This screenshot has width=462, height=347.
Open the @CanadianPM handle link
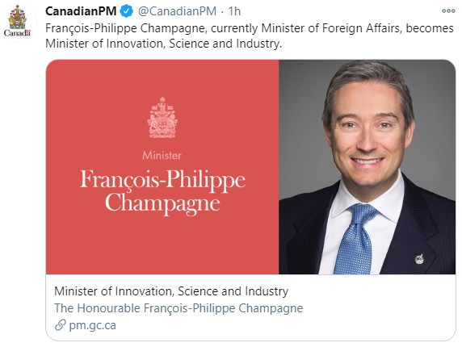tap(177, 11)
